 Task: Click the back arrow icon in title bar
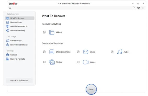(x=59, y=3)
